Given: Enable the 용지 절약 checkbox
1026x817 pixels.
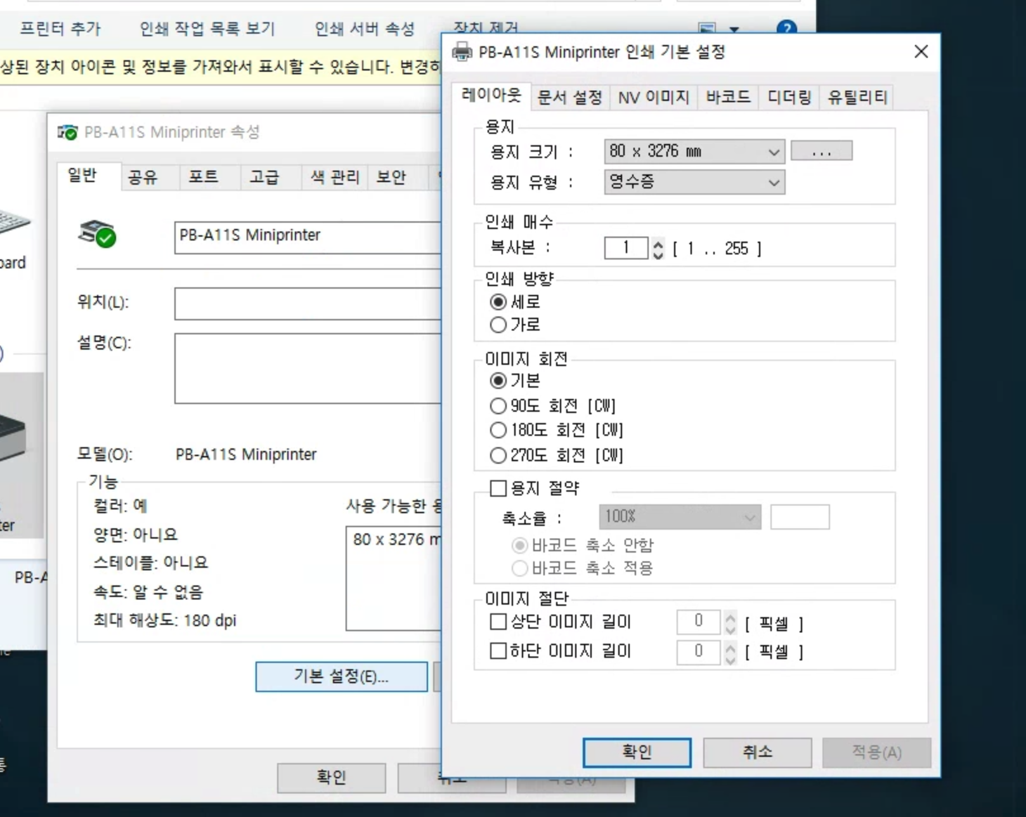Looking at the screenshot, I should click(x=498, y=488).
